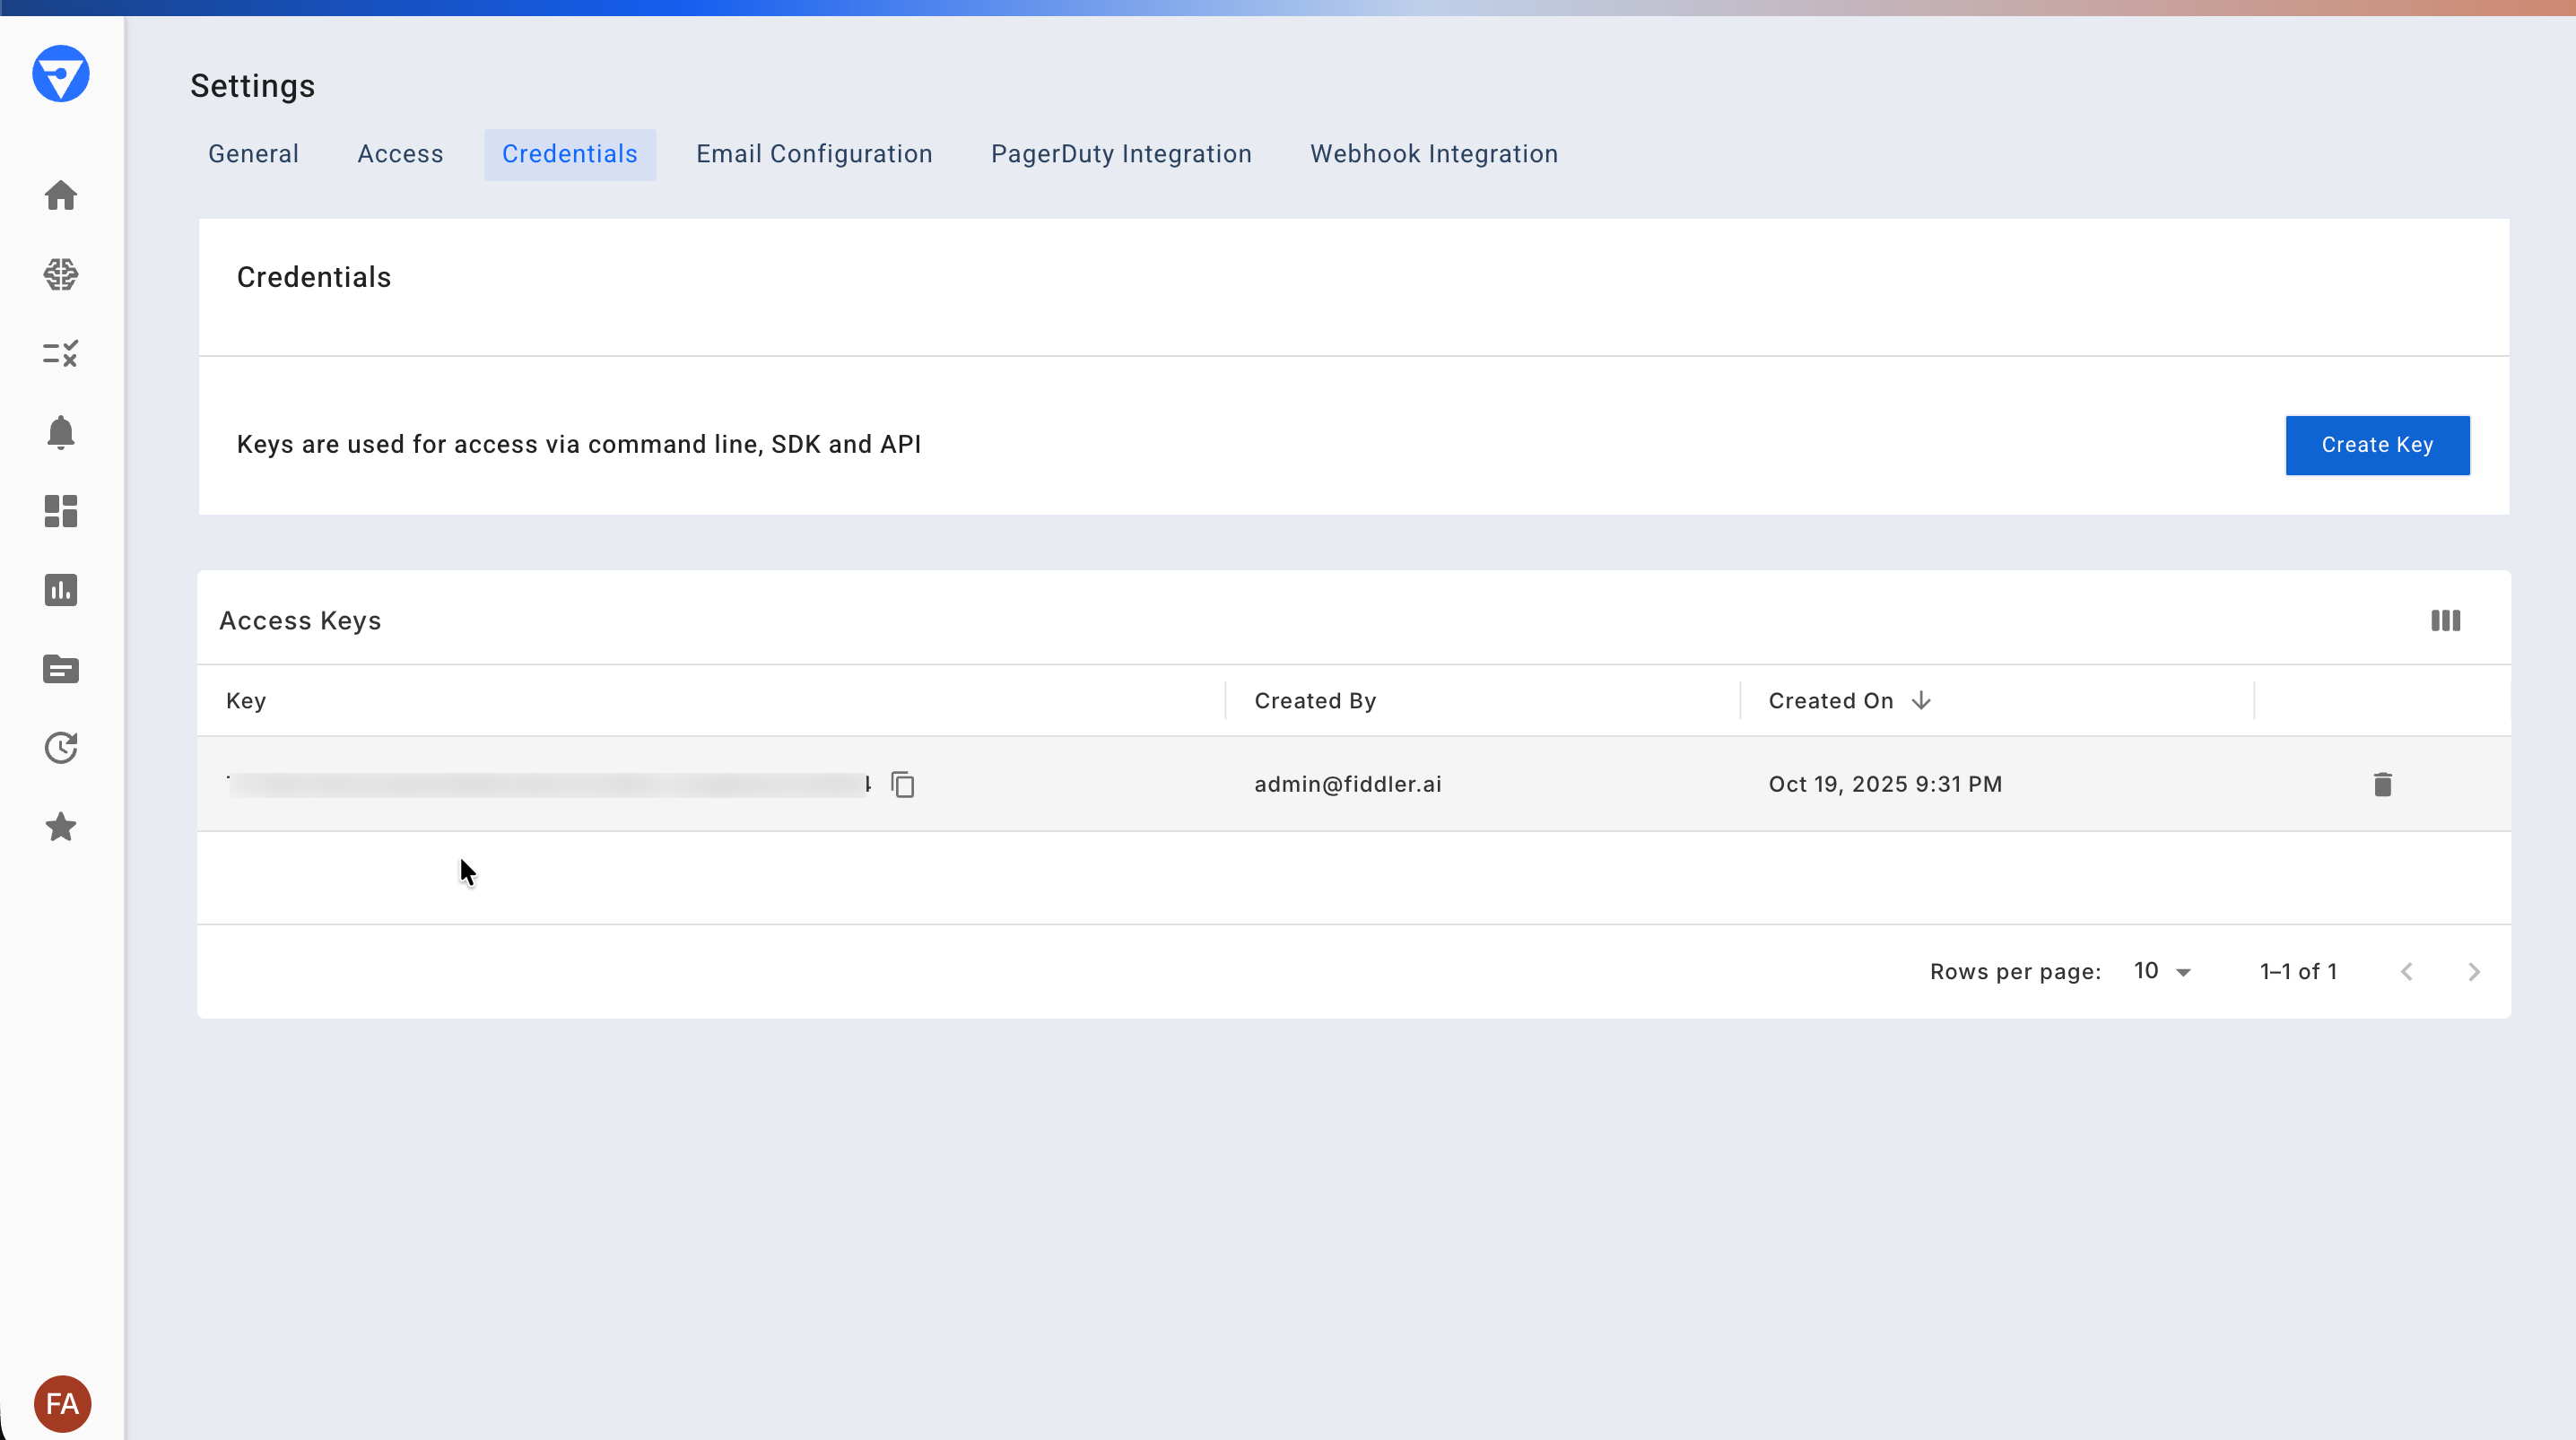This screenshot has height=1440, width=2576.
Task: Open the projects folder icon in sidebar
Action: click(61, 669)
